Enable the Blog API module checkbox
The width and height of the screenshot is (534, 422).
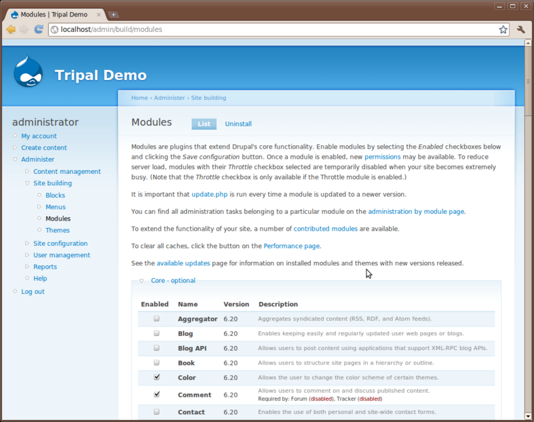(x=156, y=348)
